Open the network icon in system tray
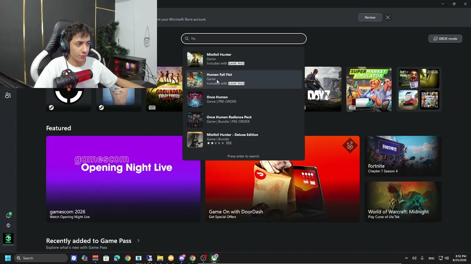The height and width of the screenshot is (264, 471). pos(441,258)
